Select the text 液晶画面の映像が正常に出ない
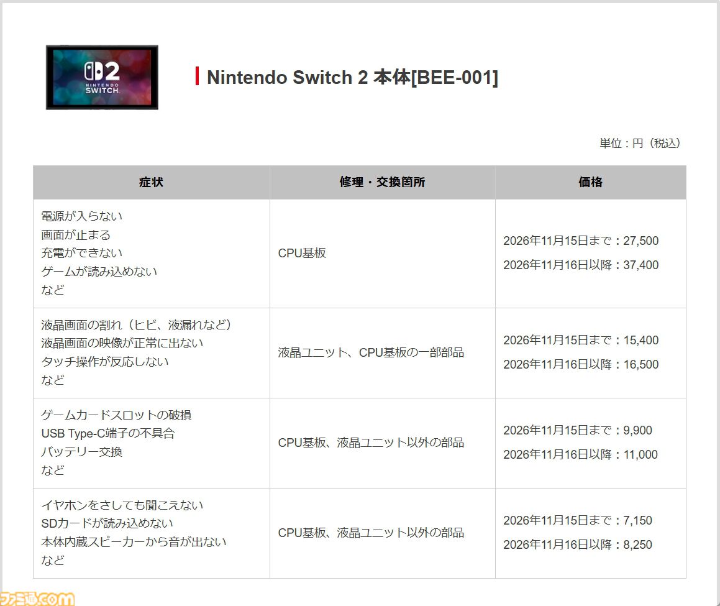Screen dimensions: 720x606 (122, 343)
